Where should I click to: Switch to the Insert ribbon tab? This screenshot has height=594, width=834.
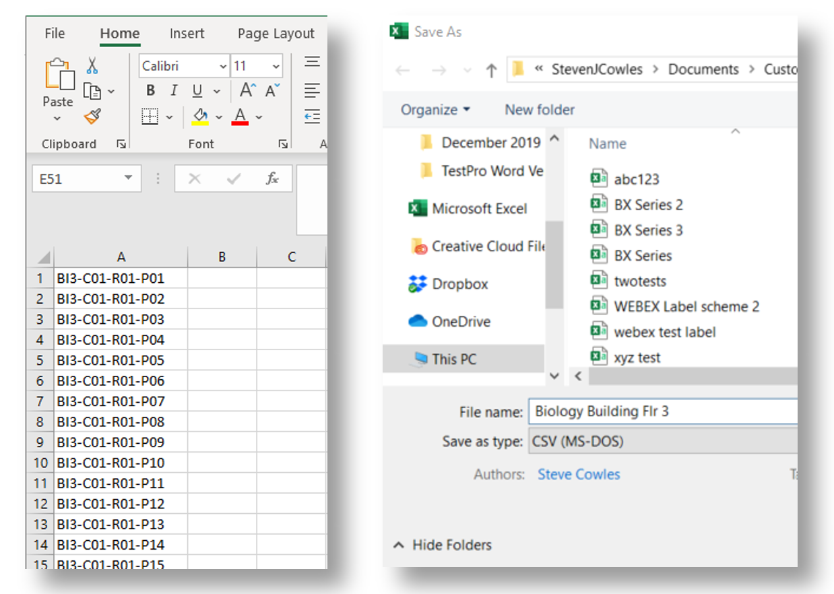pyautogui.click(x=187, y=33)
